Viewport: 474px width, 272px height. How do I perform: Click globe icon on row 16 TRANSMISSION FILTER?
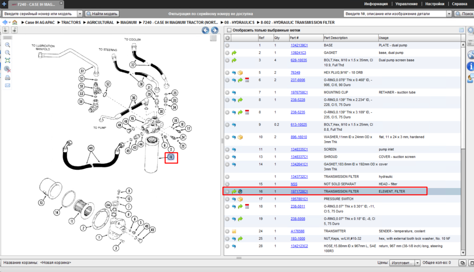pyautogui.click(x=240, y=191)
